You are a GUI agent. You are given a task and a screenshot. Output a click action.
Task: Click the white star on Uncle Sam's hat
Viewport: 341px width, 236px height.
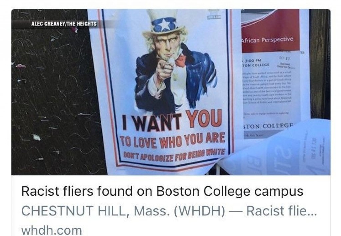[x=164, y=26]
